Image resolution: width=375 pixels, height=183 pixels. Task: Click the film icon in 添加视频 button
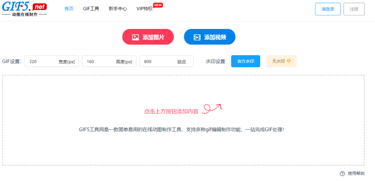[x=197, y=37]
